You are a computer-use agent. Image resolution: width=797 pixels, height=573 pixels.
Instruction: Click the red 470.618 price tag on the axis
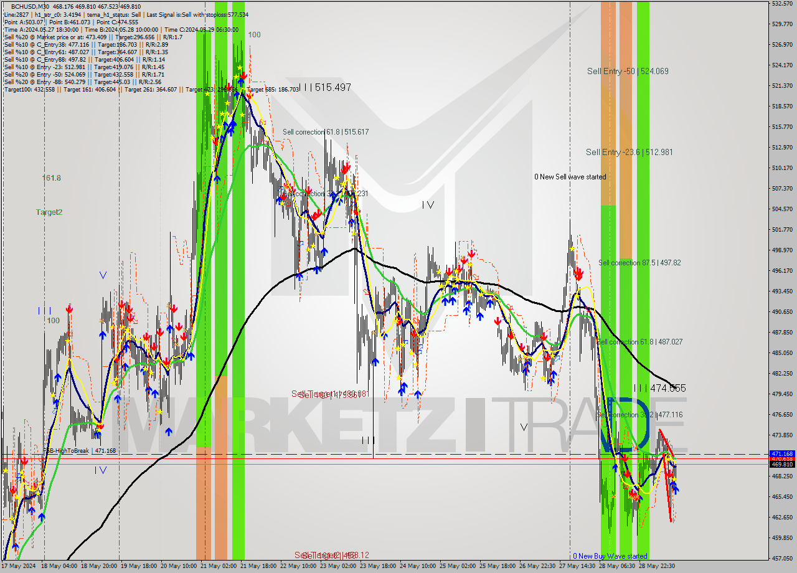[x=783, y=458]
